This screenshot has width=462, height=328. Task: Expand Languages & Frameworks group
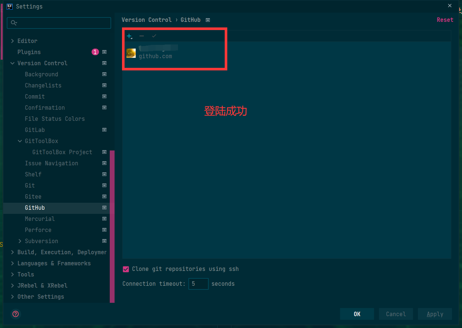point(12,263)
